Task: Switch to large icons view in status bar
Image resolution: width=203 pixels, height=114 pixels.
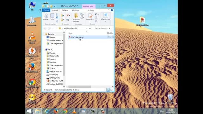Action: 111,90
